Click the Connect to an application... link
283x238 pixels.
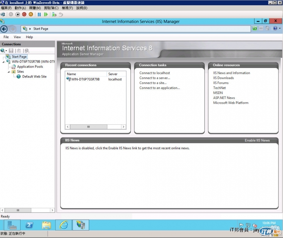coord(160,88)
